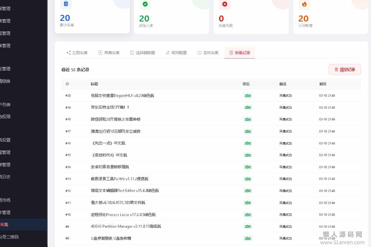Click the 时间 column header
Image resolution: width=371 pixels, height=247 pixels.
pos(322,84)
